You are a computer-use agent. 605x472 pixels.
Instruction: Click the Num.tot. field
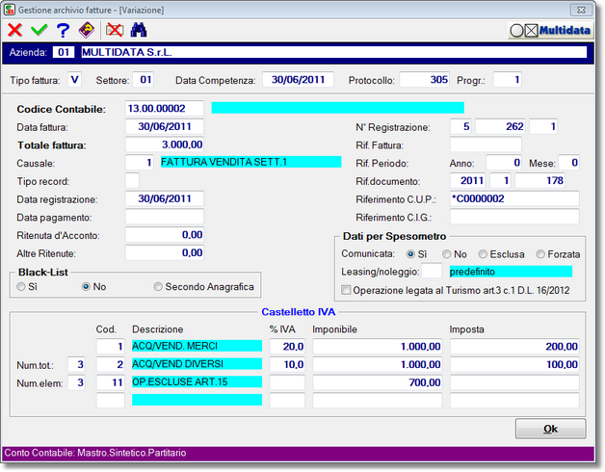point(76,364)
